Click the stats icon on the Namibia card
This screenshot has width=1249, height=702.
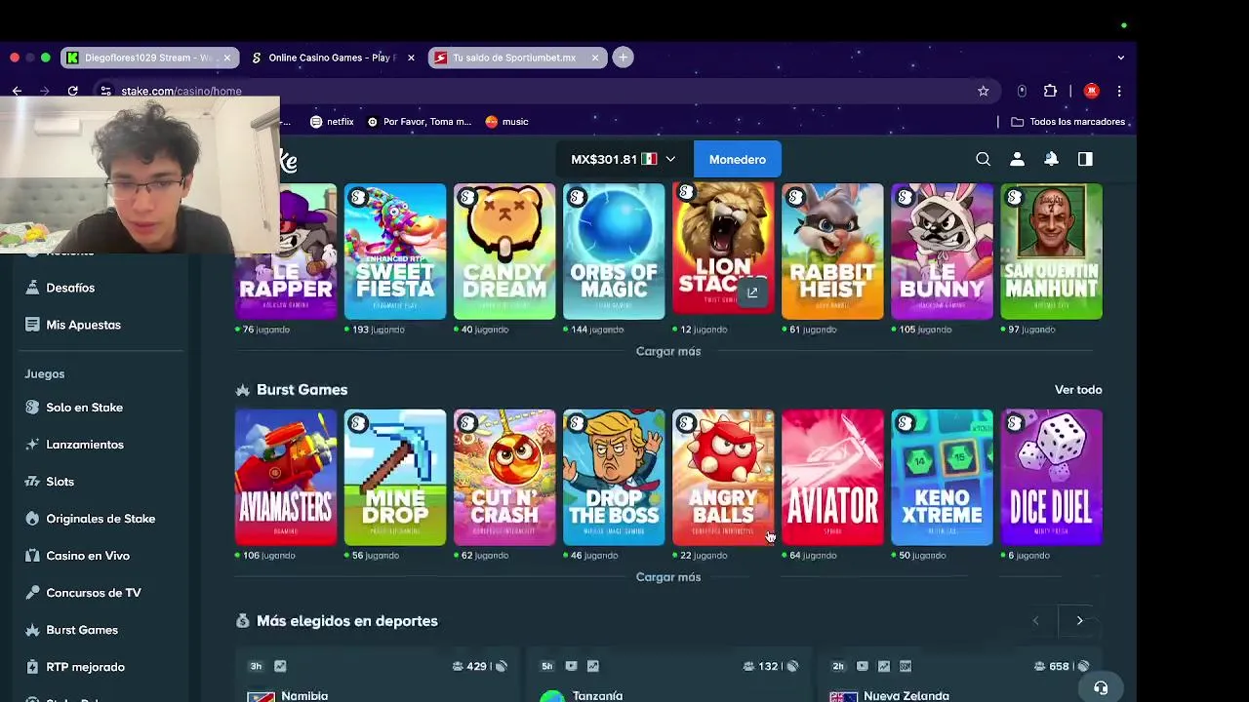click(x=280, y=666)
